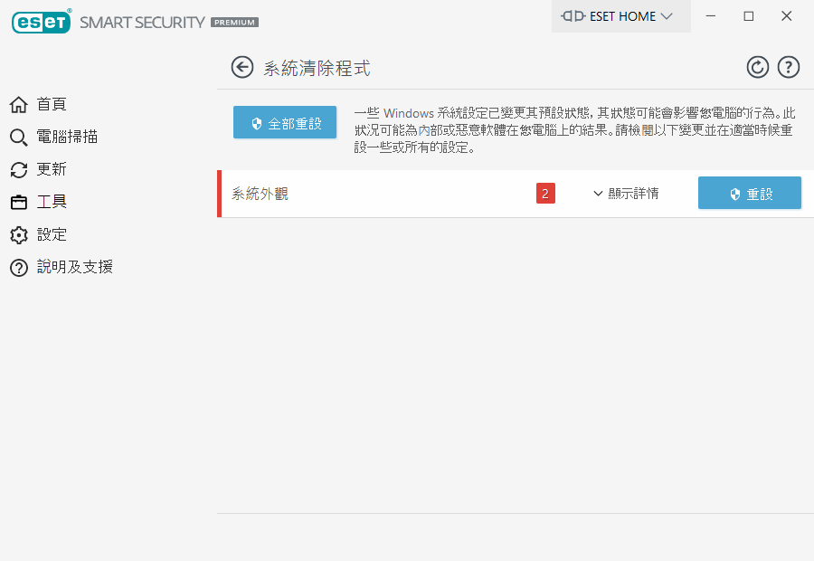Screen dimensions: 814x561
Task: Expand 顯示詳情 details
Action: pyautogui.click(x=626, y=194)
